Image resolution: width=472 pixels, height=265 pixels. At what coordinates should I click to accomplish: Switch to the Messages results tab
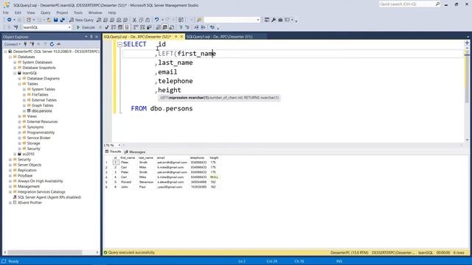(x=134, y=152)
